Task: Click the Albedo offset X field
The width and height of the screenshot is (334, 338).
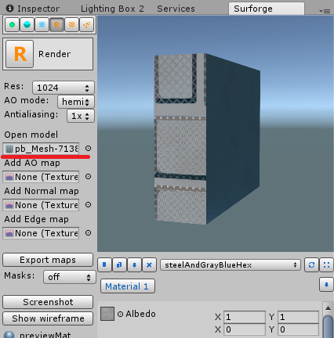Action: pyautogui.click(x=245, y=329)
